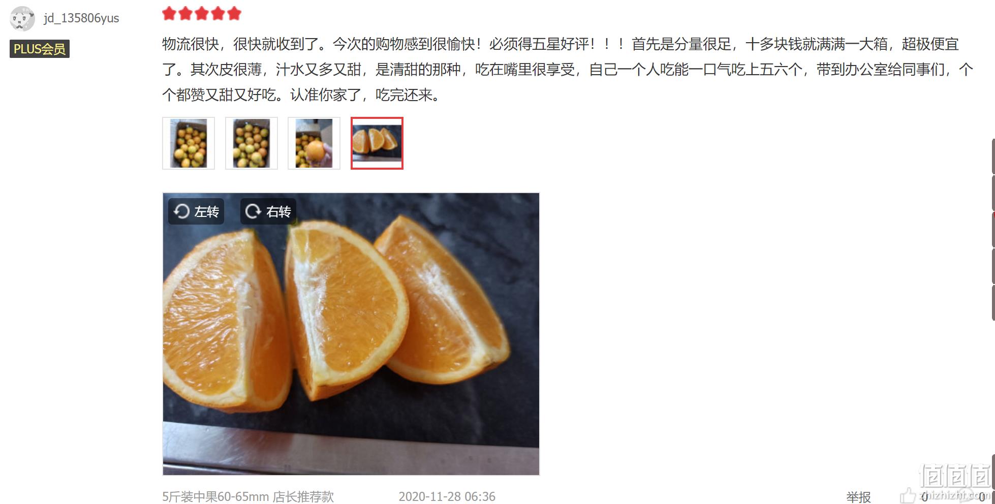Click the enlarged orange slices photo
The width and height of the screenshot is (995, 504).
coord(351,334)
